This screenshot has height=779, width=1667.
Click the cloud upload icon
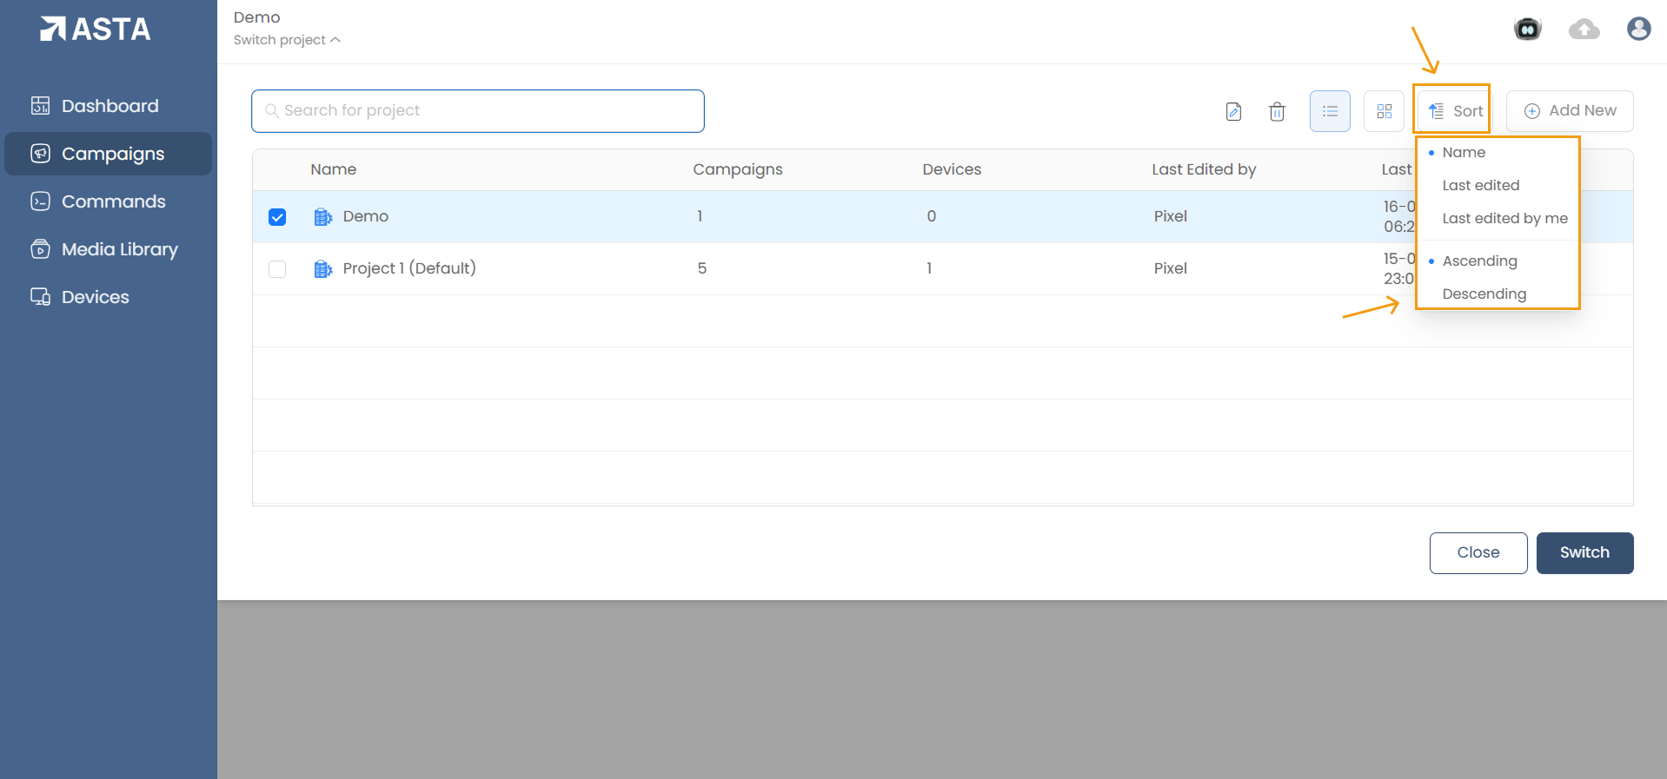(1584, 30)
